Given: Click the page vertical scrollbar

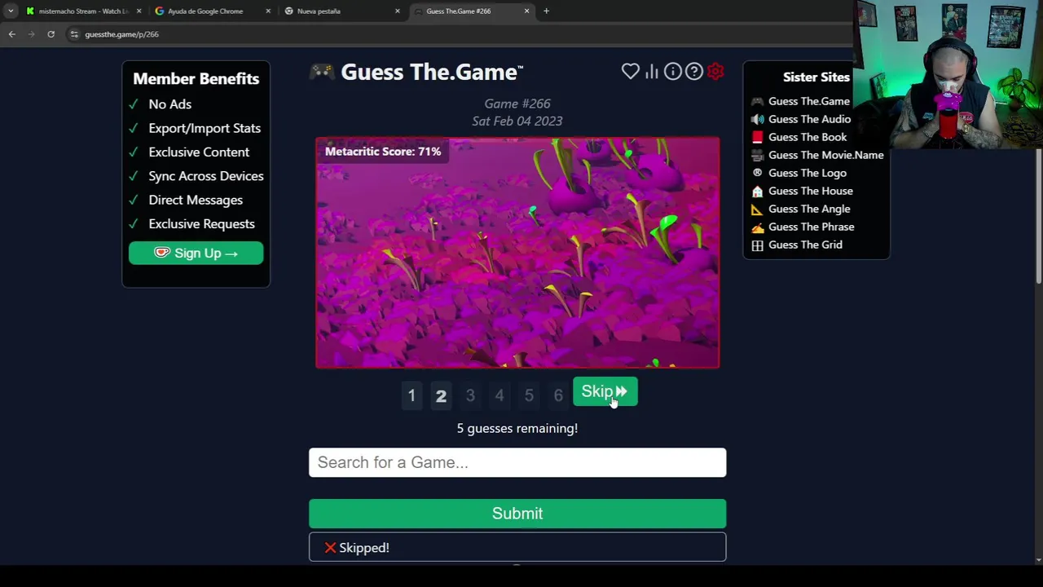Looking at the screenshot, I should pos(1038,216).
